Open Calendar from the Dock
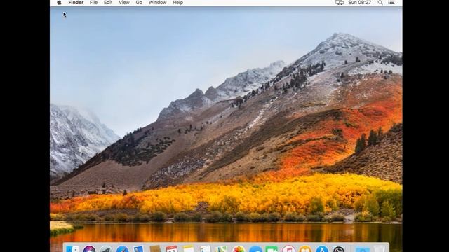 pos(171,249)
